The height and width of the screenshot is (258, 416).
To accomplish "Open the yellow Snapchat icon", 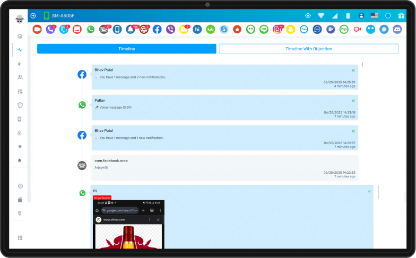I will coord(291,30).
